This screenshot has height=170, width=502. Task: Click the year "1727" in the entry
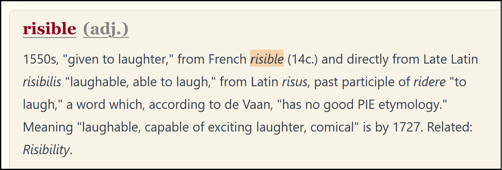point(408,127)
